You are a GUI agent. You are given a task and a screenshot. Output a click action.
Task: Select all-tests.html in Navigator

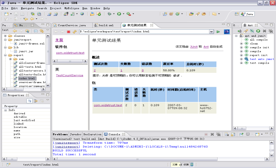tap(30, 67)
